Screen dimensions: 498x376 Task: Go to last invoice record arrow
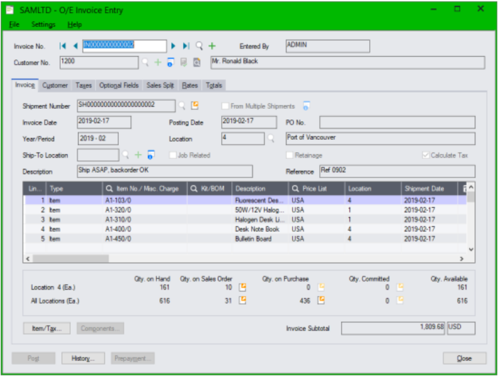tap(186, 46)
